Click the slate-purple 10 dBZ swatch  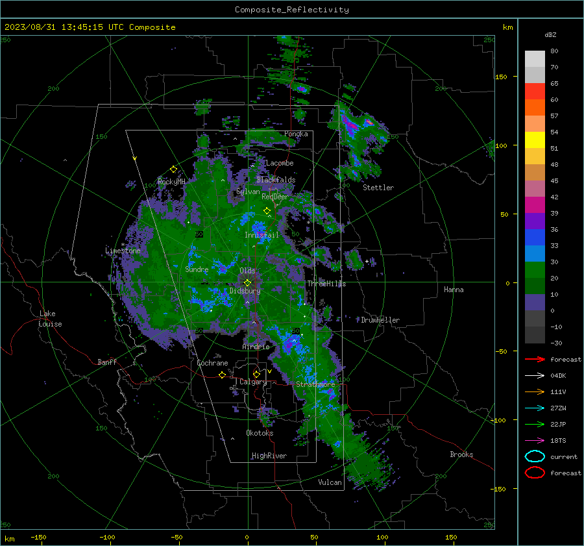tap(535, 303)
